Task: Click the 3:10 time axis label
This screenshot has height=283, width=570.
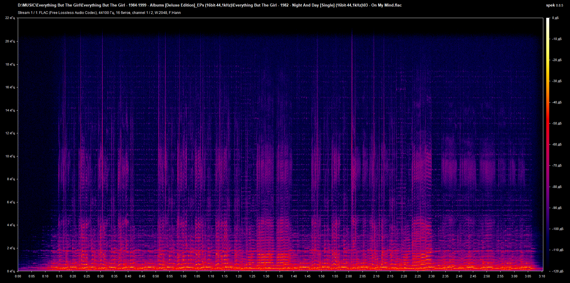Action: coord(542,276)
